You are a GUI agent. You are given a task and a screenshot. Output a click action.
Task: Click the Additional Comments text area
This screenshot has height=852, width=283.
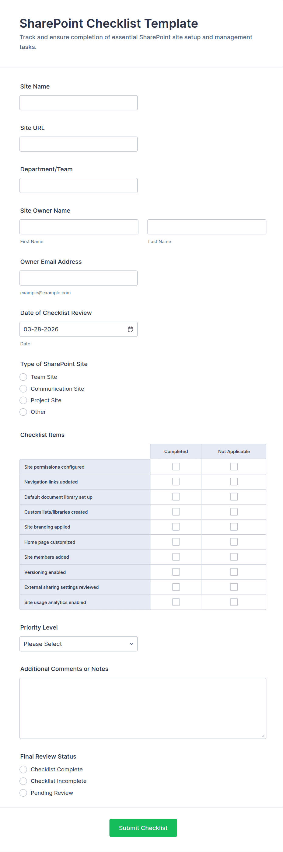143,708
